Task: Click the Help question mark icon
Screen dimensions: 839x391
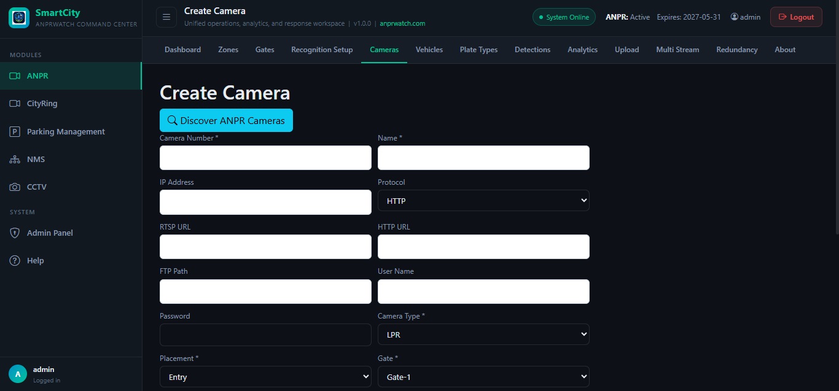Action: pyautogui.click(x=15, y=260)
